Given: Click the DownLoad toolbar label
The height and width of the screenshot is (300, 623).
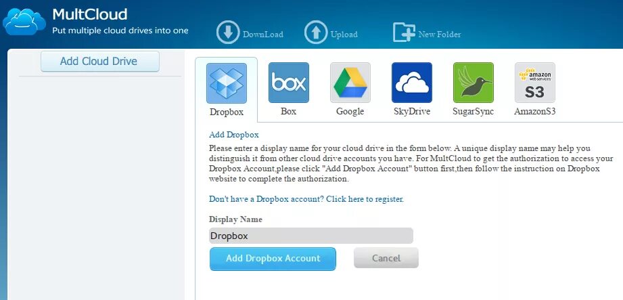Looking at the screenshot, I should (x=263, y=35).
